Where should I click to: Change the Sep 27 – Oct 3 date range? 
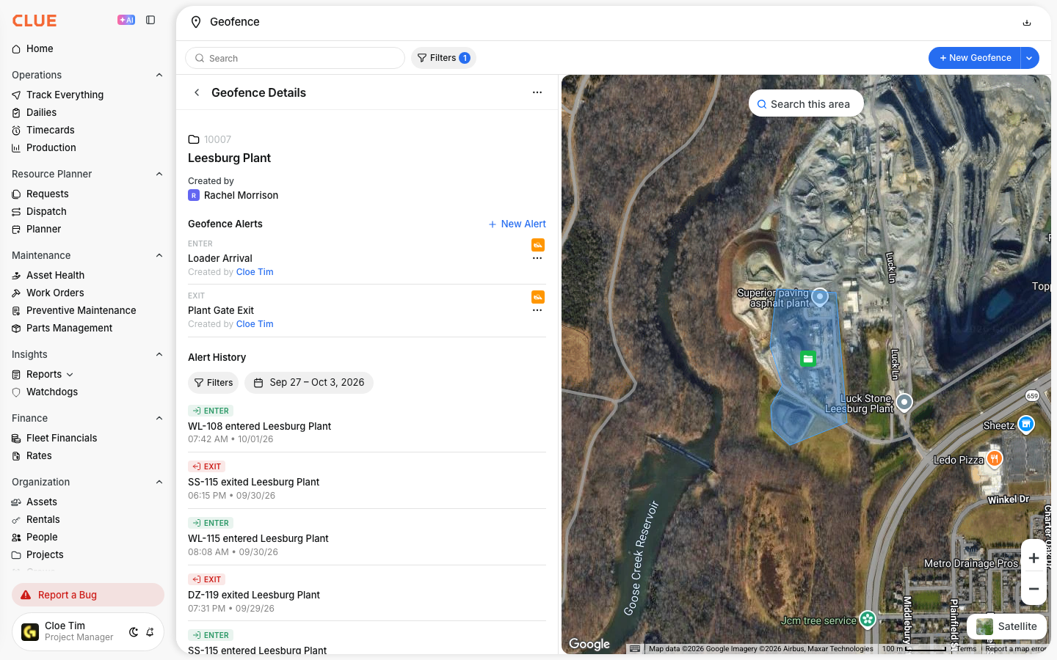pyautogui.click(x=309, y=383)
